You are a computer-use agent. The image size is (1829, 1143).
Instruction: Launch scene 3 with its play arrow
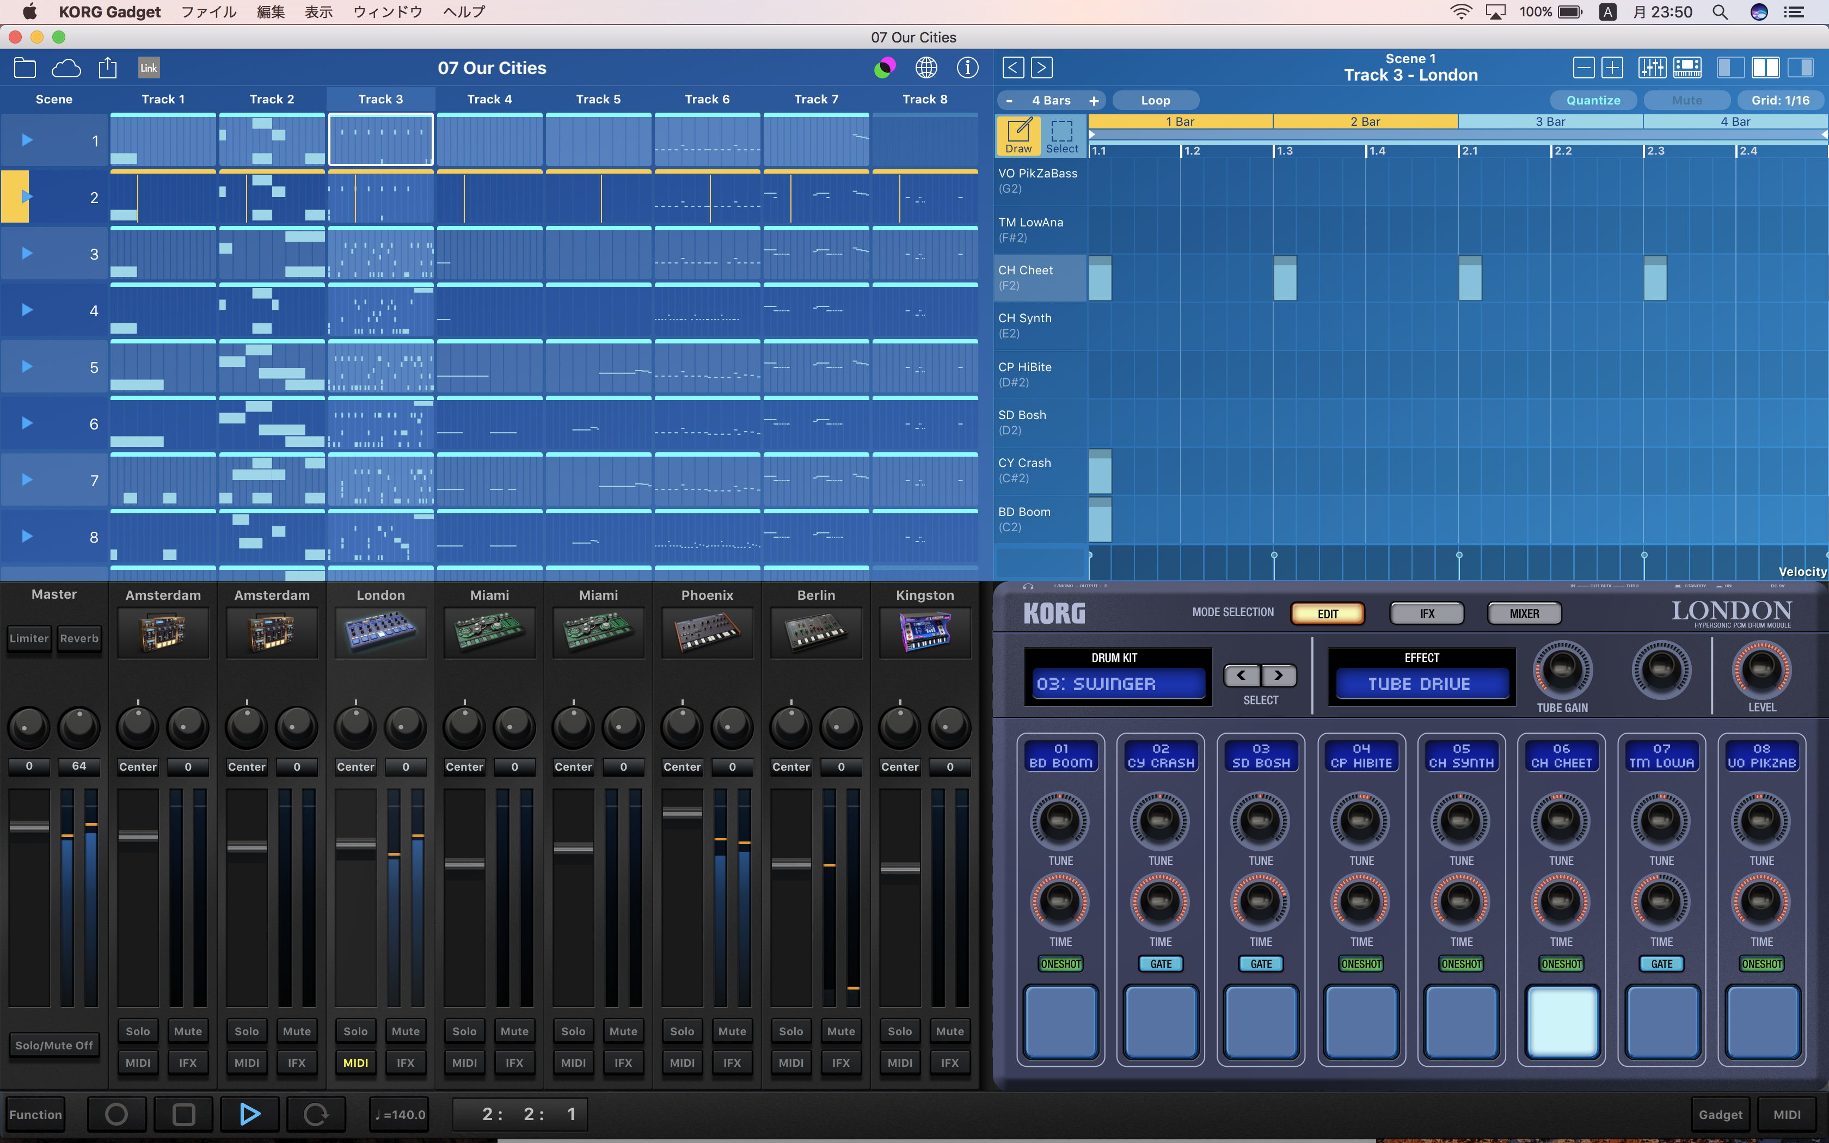[27, 253]
